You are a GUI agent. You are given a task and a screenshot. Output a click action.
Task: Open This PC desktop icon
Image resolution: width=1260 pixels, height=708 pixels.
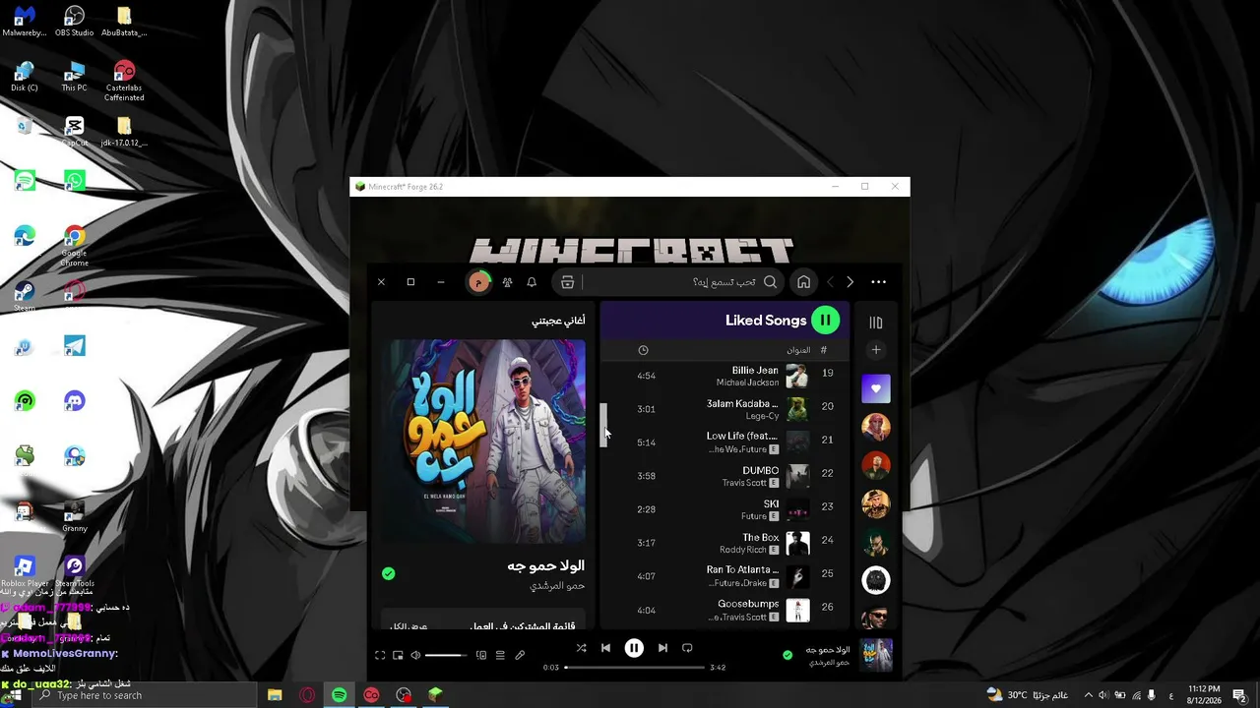tap(74, 77)
